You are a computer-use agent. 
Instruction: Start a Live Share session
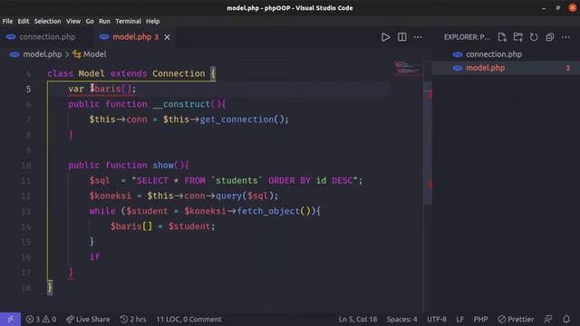click(88, 319)
